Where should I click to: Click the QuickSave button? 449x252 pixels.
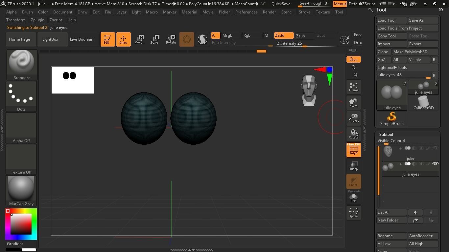point(281,4)
